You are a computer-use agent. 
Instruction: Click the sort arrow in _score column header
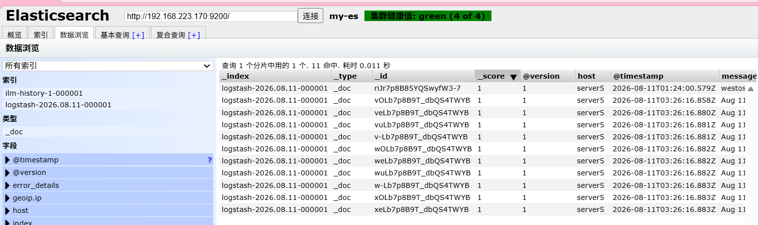(x=513, y=77)
